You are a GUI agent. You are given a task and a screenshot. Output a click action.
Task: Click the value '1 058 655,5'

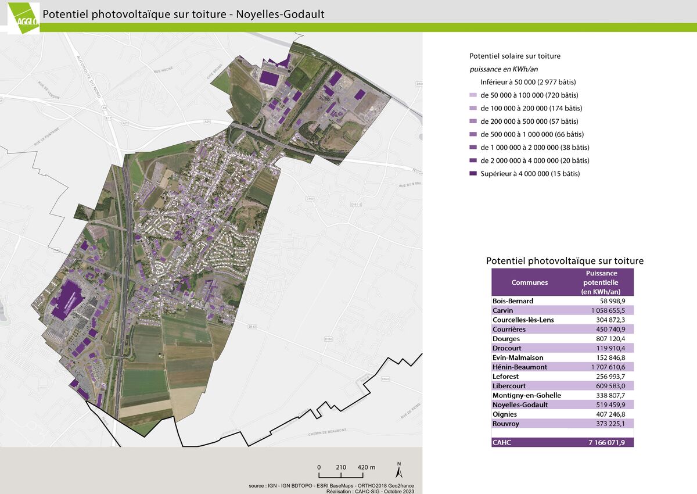[x=607, y=311]
